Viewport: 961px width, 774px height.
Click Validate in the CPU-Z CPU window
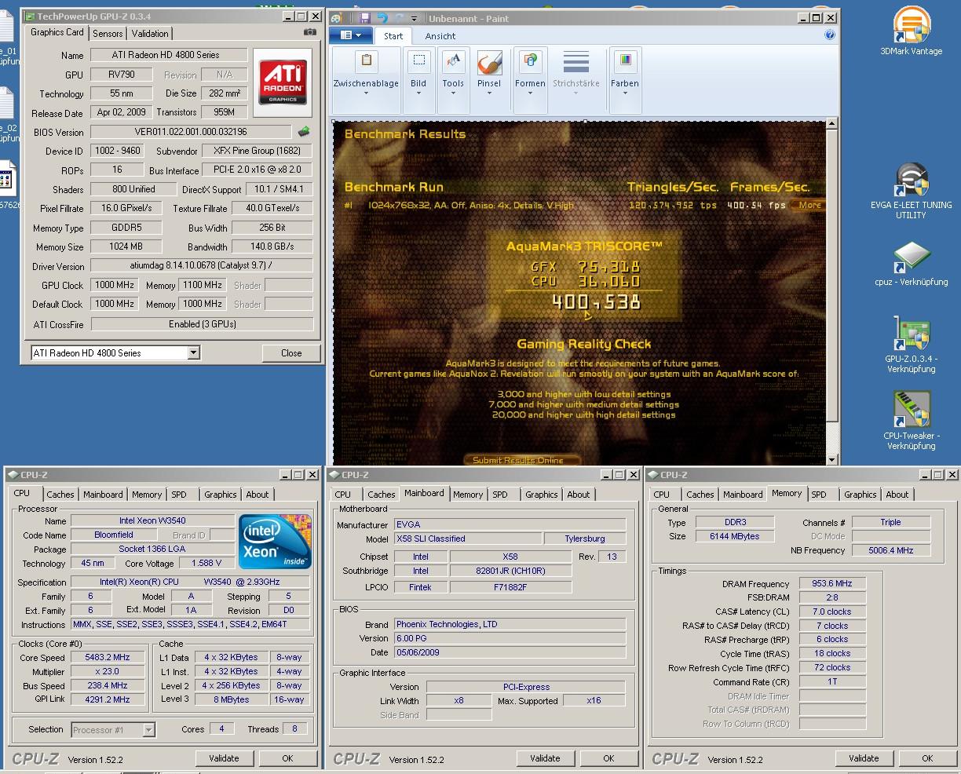click(224, 758)
